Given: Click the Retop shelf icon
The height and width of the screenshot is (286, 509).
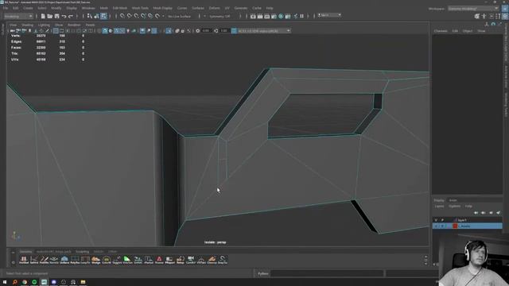Looking at the screenshot, I should tap(181, 260).
